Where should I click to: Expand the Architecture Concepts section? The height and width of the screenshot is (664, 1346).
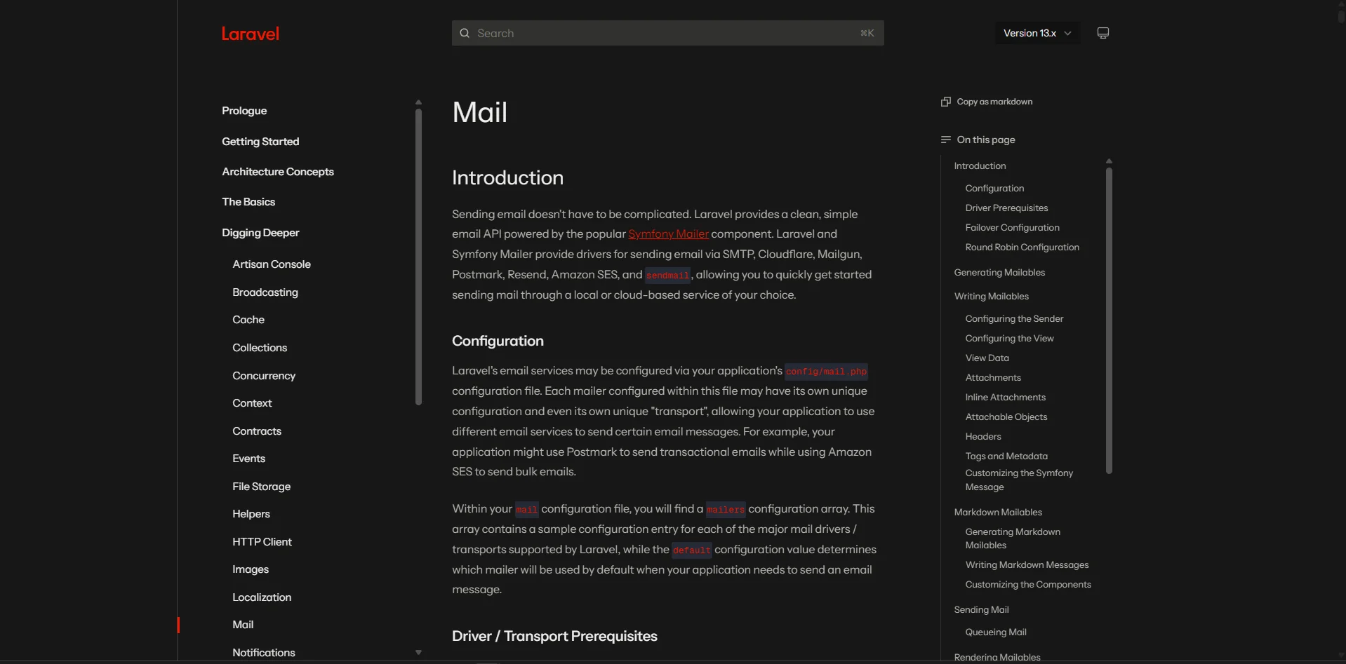(278, 172)
